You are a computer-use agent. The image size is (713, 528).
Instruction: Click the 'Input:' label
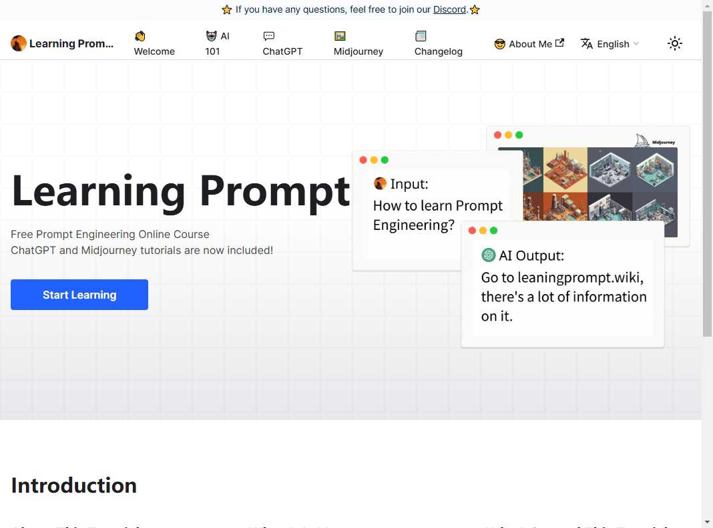[409, 184]
